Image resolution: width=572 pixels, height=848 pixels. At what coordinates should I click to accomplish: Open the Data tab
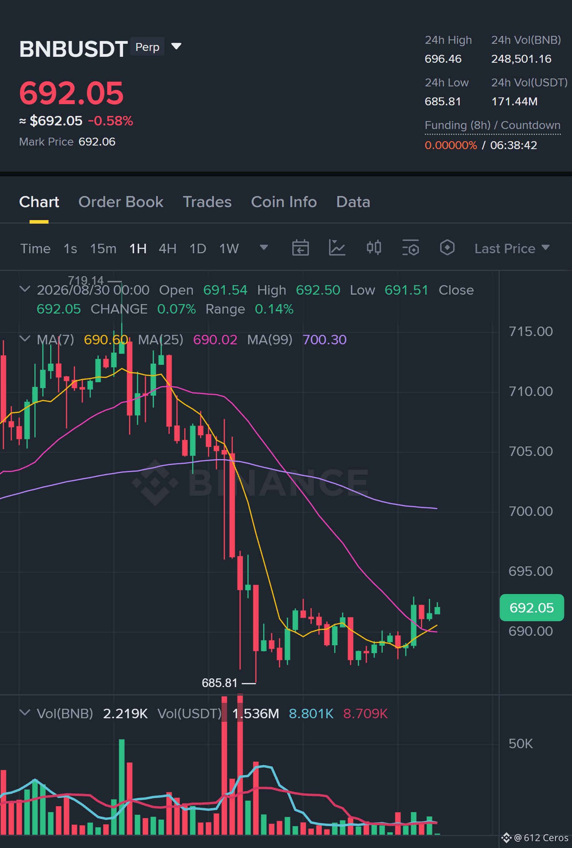tap(353, 202)
